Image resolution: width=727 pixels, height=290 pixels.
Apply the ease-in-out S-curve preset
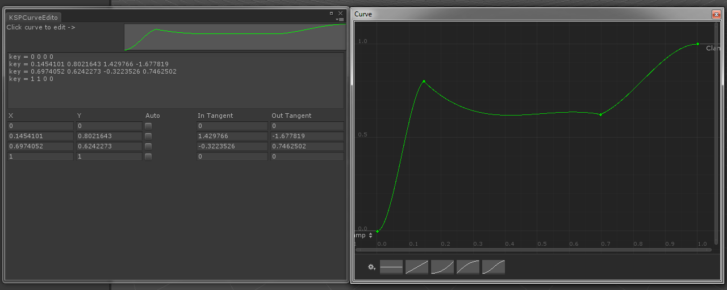pos(494,267)
